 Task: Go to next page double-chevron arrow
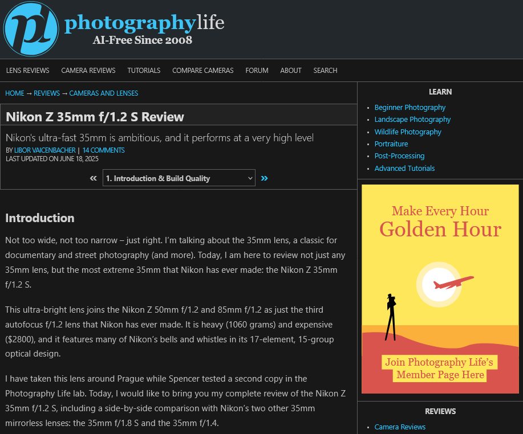click(x=264, y=178)
